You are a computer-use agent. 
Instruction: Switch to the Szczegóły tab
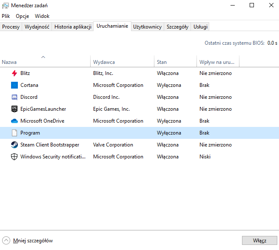pos(177,27)
